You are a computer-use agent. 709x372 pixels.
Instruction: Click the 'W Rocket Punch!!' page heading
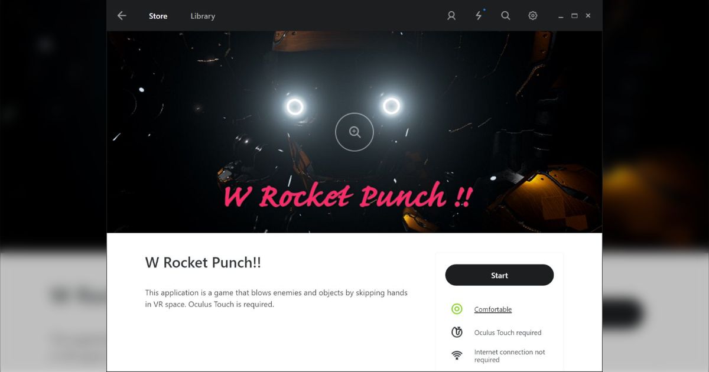[203, 263]
